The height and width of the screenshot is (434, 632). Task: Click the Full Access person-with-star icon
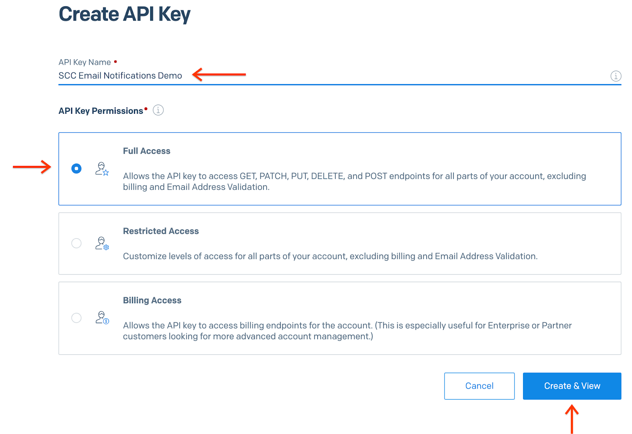102,169
